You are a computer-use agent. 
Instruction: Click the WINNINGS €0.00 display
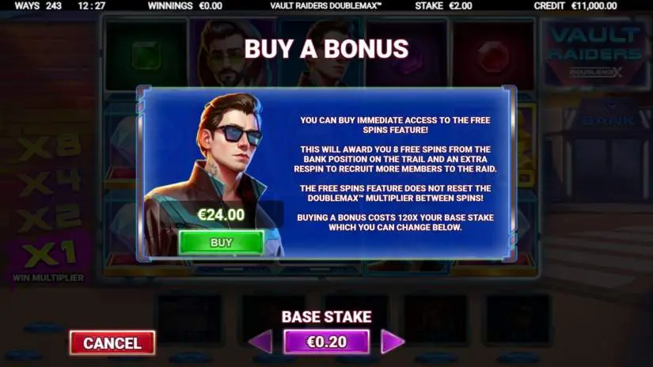pyautogui.click(x=185, y=6)
